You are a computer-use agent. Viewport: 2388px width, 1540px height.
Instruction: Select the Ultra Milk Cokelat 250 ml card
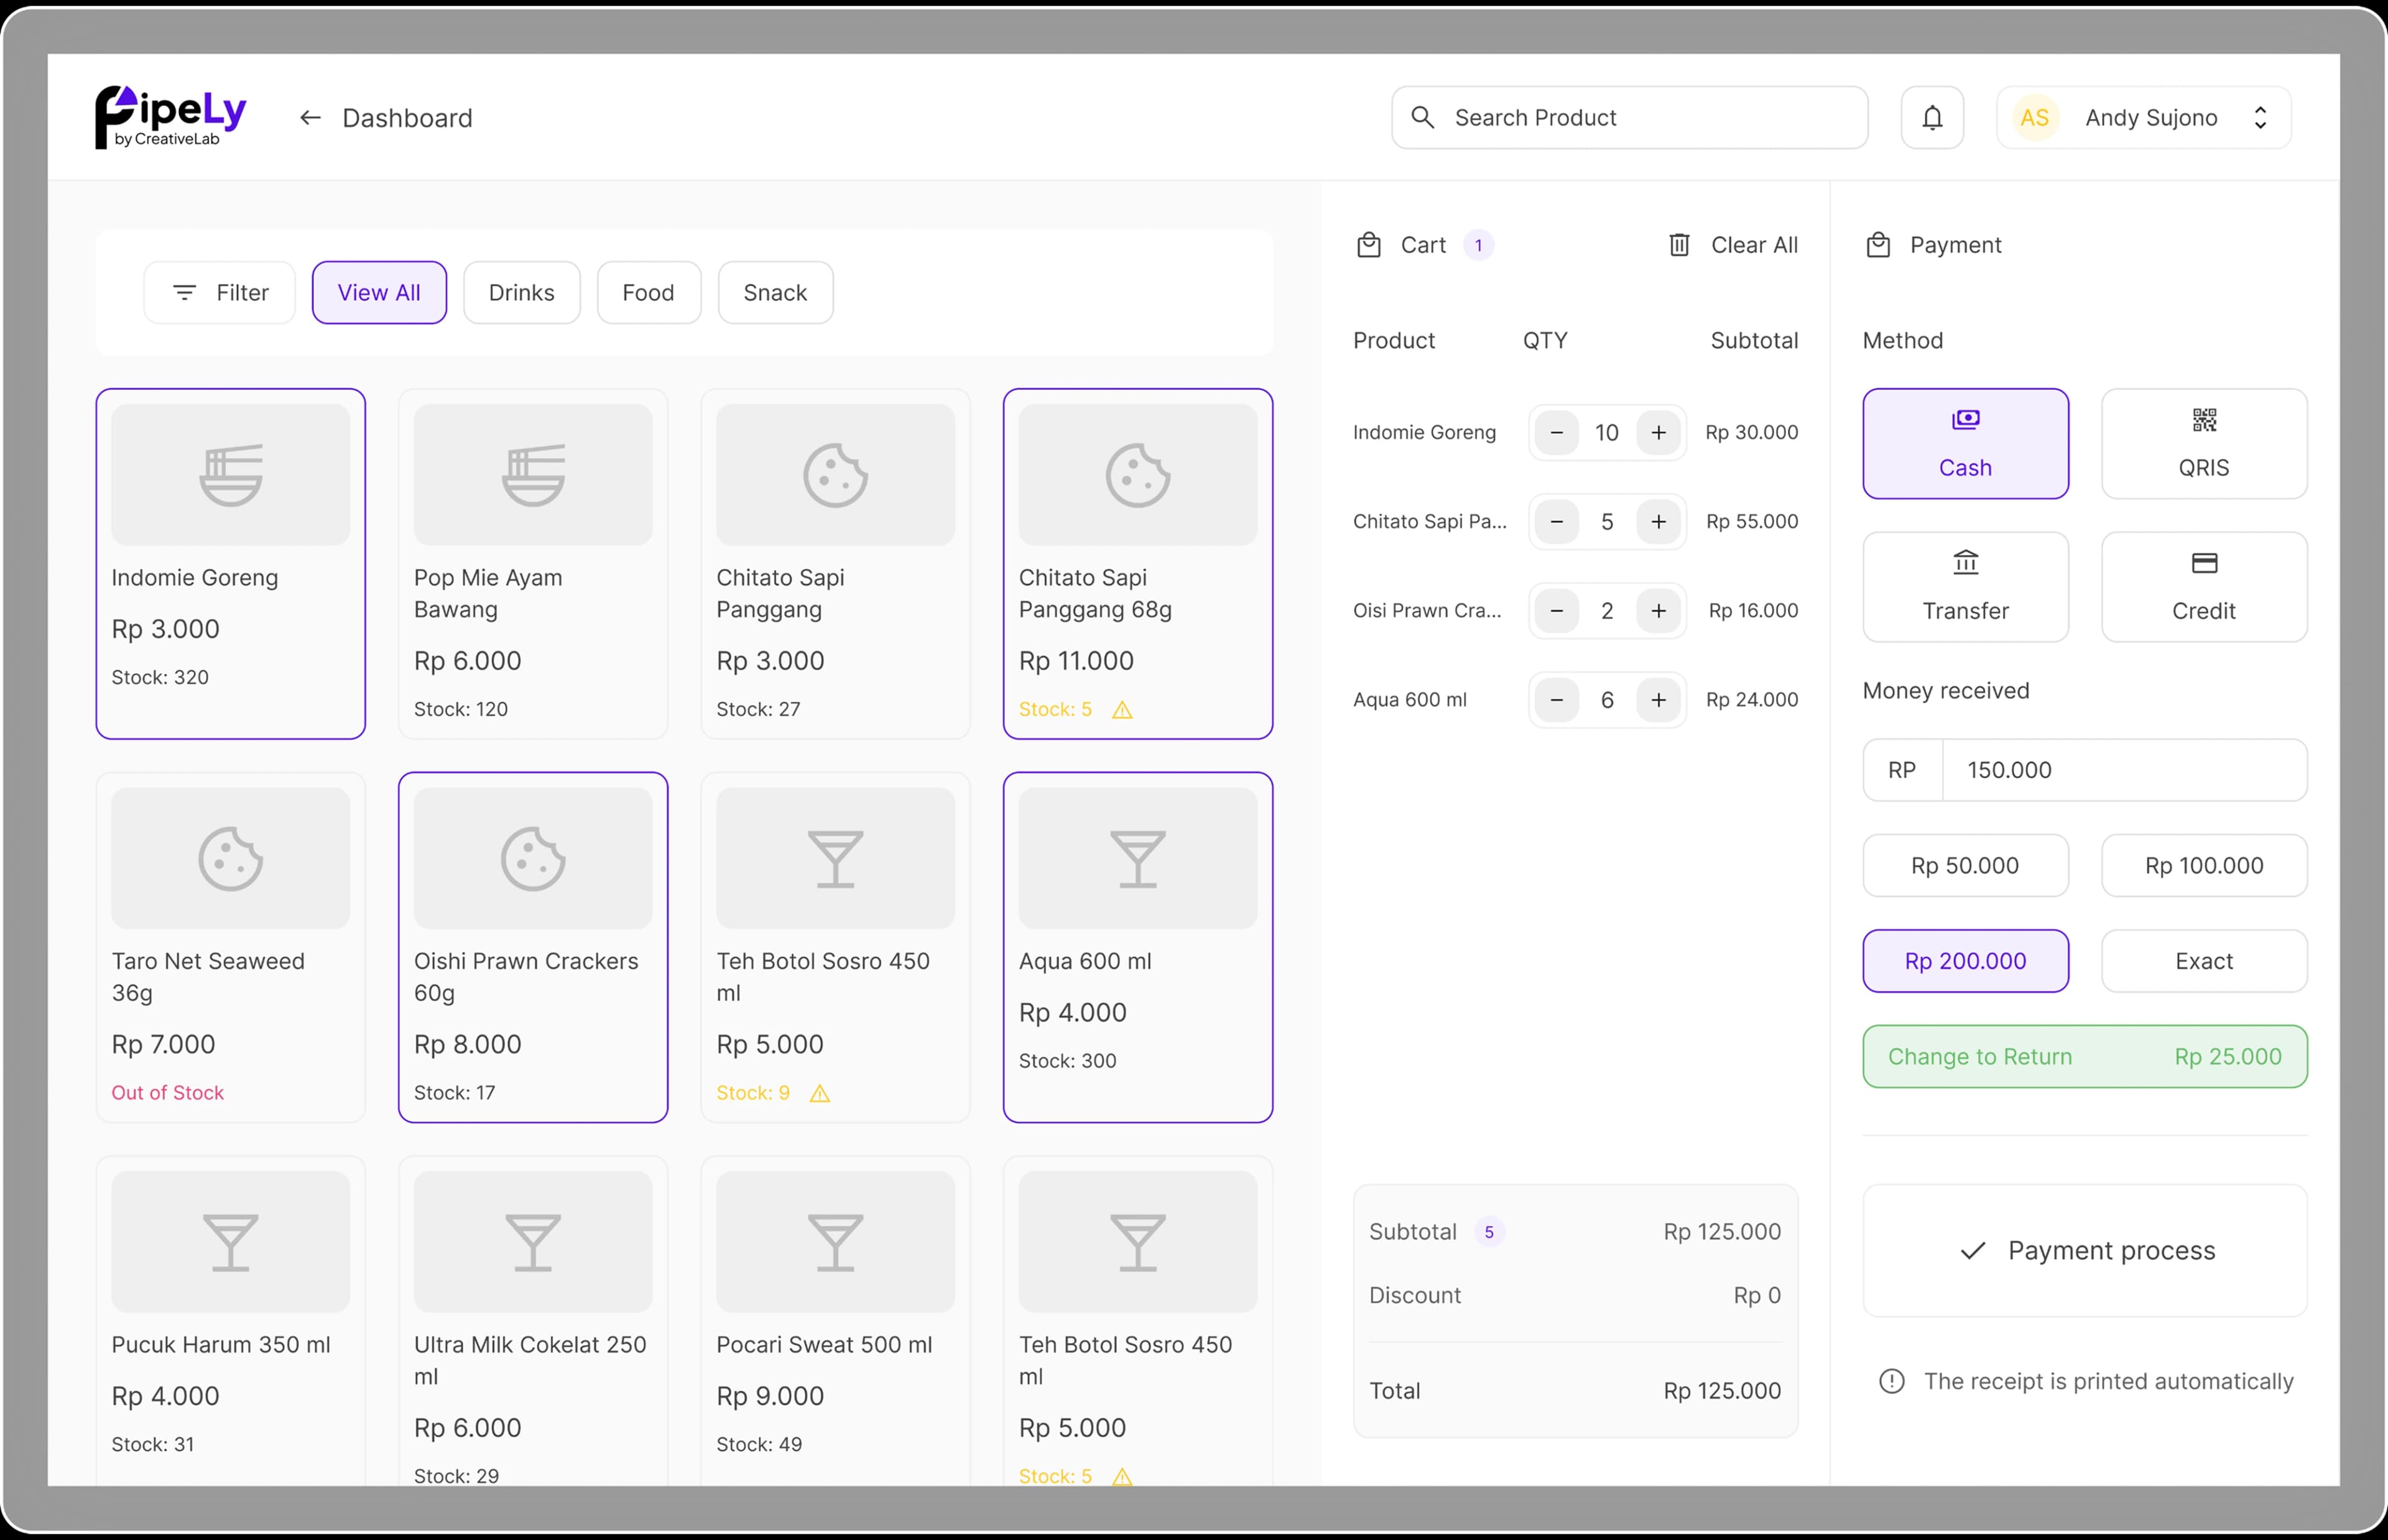pos(533,1320)
